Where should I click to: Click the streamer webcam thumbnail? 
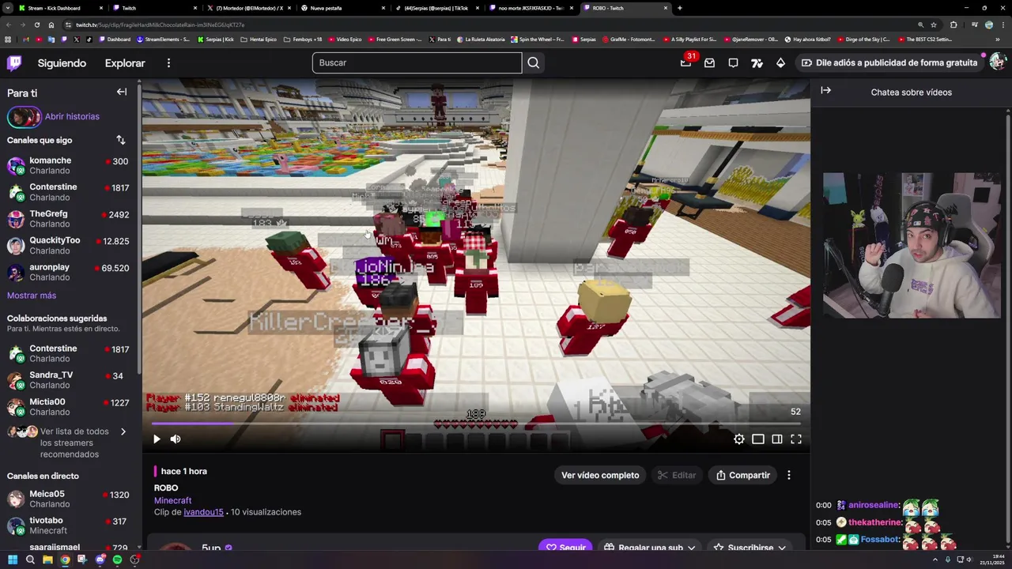tap(912, 245)
